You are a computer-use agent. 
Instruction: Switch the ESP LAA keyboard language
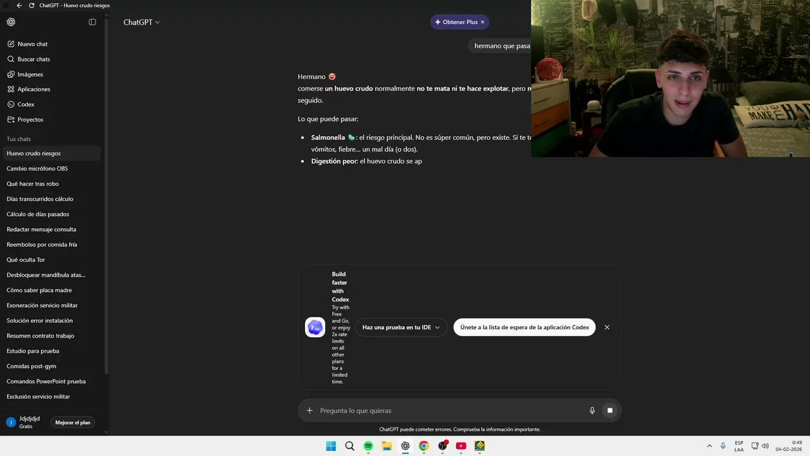click(x=739, y=446)
